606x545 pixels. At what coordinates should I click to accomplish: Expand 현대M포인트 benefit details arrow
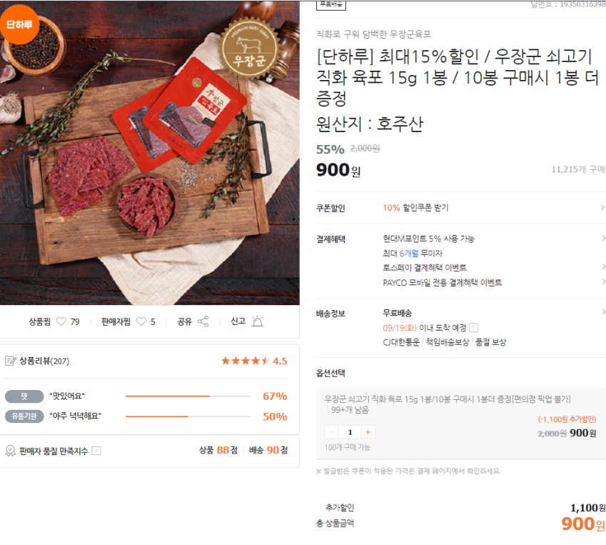[603, 239]
